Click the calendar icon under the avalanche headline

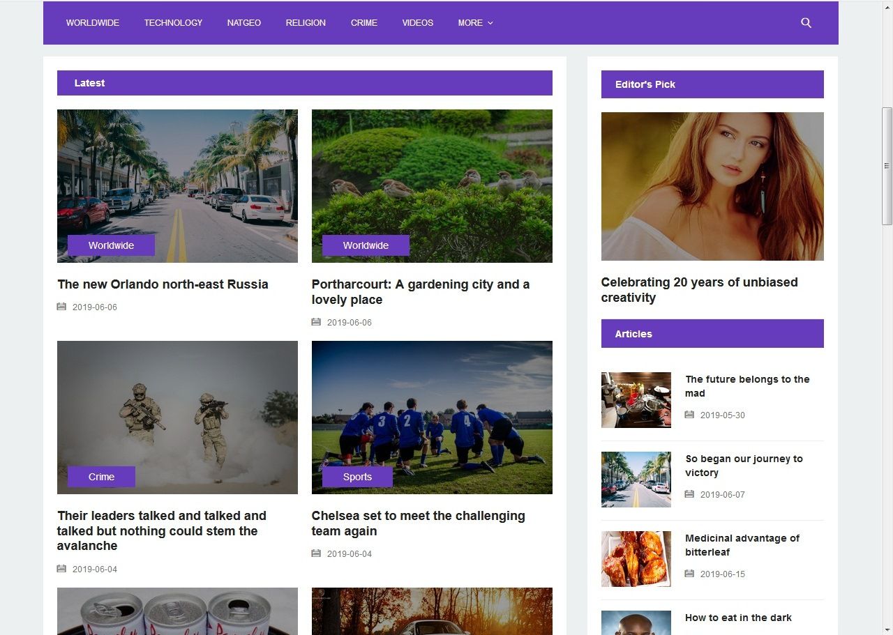(61, 568)
